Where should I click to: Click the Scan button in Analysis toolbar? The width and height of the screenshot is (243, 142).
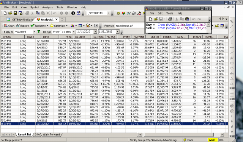9,26
